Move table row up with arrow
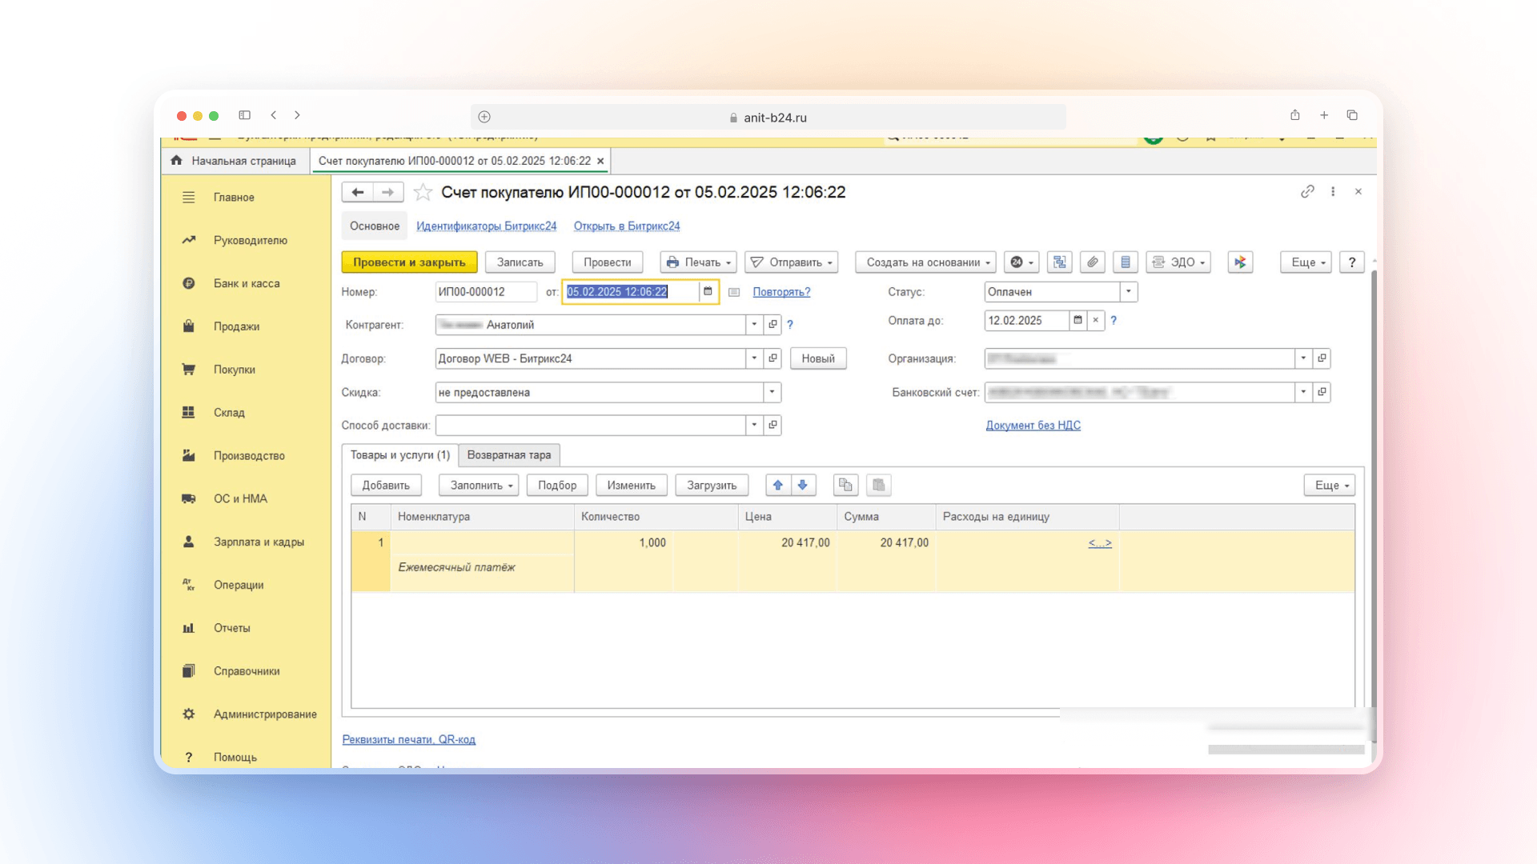 coord(777,485)
